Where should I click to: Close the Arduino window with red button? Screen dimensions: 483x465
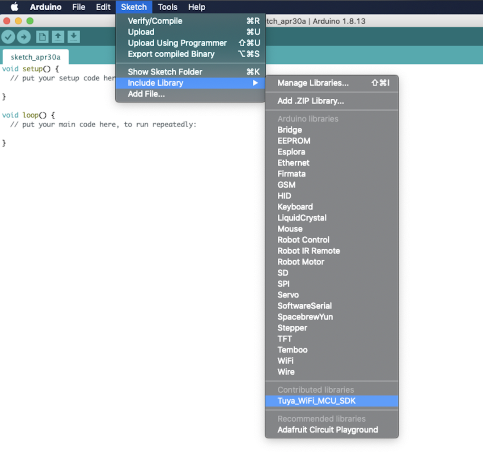[x=7, y=21]
